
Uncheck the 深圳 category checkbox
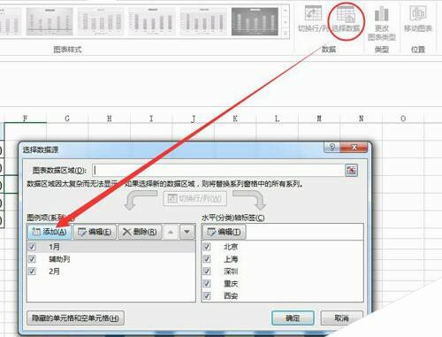coord(207,271)
